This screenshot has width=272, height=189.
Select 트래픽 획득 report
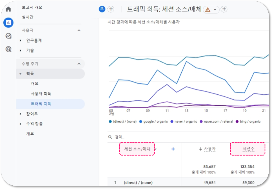(x=50, y=104)
